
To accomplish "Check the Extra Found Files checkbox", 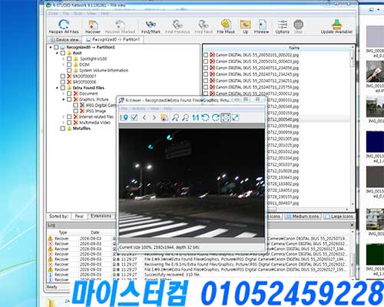I will 63,87.
